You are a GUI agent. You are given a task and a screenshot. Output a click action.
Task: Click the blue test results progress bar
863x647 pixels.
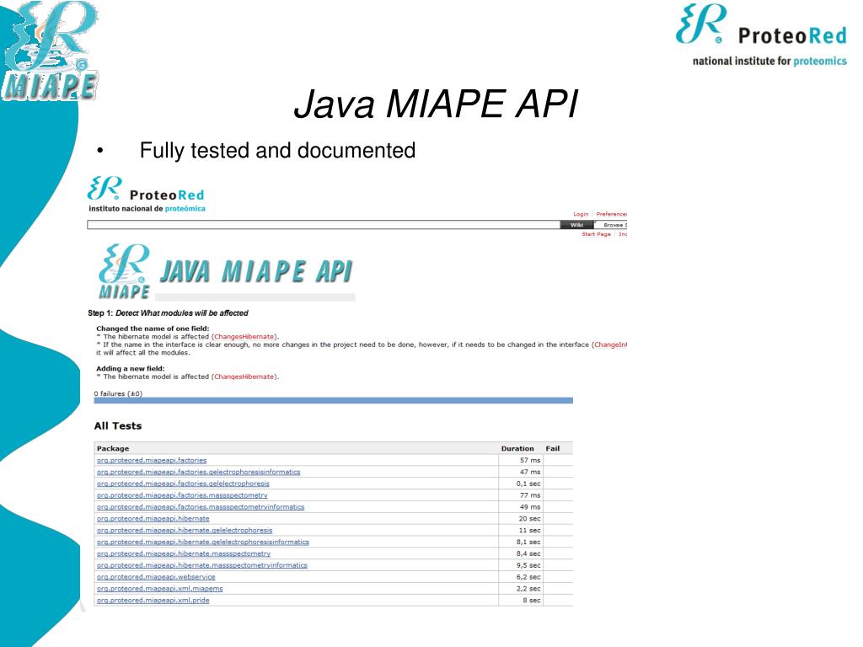pos(334,400)
